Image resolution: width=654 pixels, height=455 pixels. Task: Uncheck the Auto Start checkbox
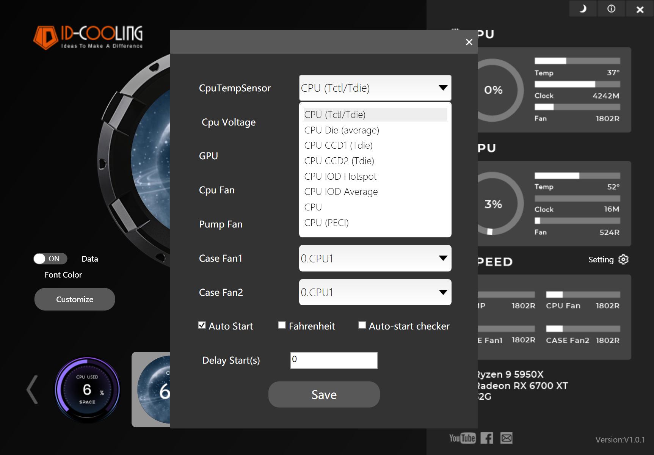(x=202, y=325)
